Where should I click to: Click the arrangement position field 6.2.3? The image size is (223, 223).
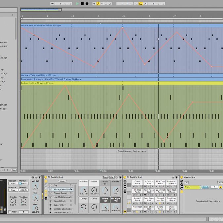coord(63,4)
